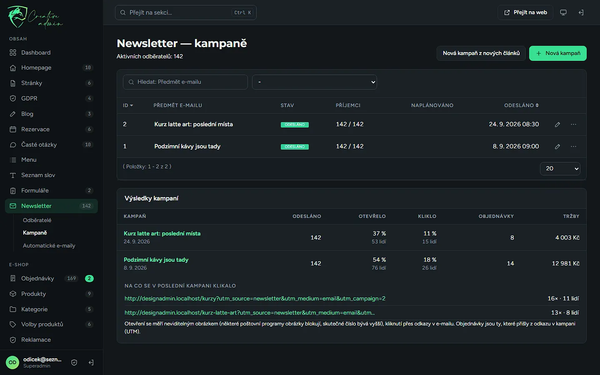Open Automatické e-maily submenu item
Viewport: 600px width, 375px height.
point(49,246)
